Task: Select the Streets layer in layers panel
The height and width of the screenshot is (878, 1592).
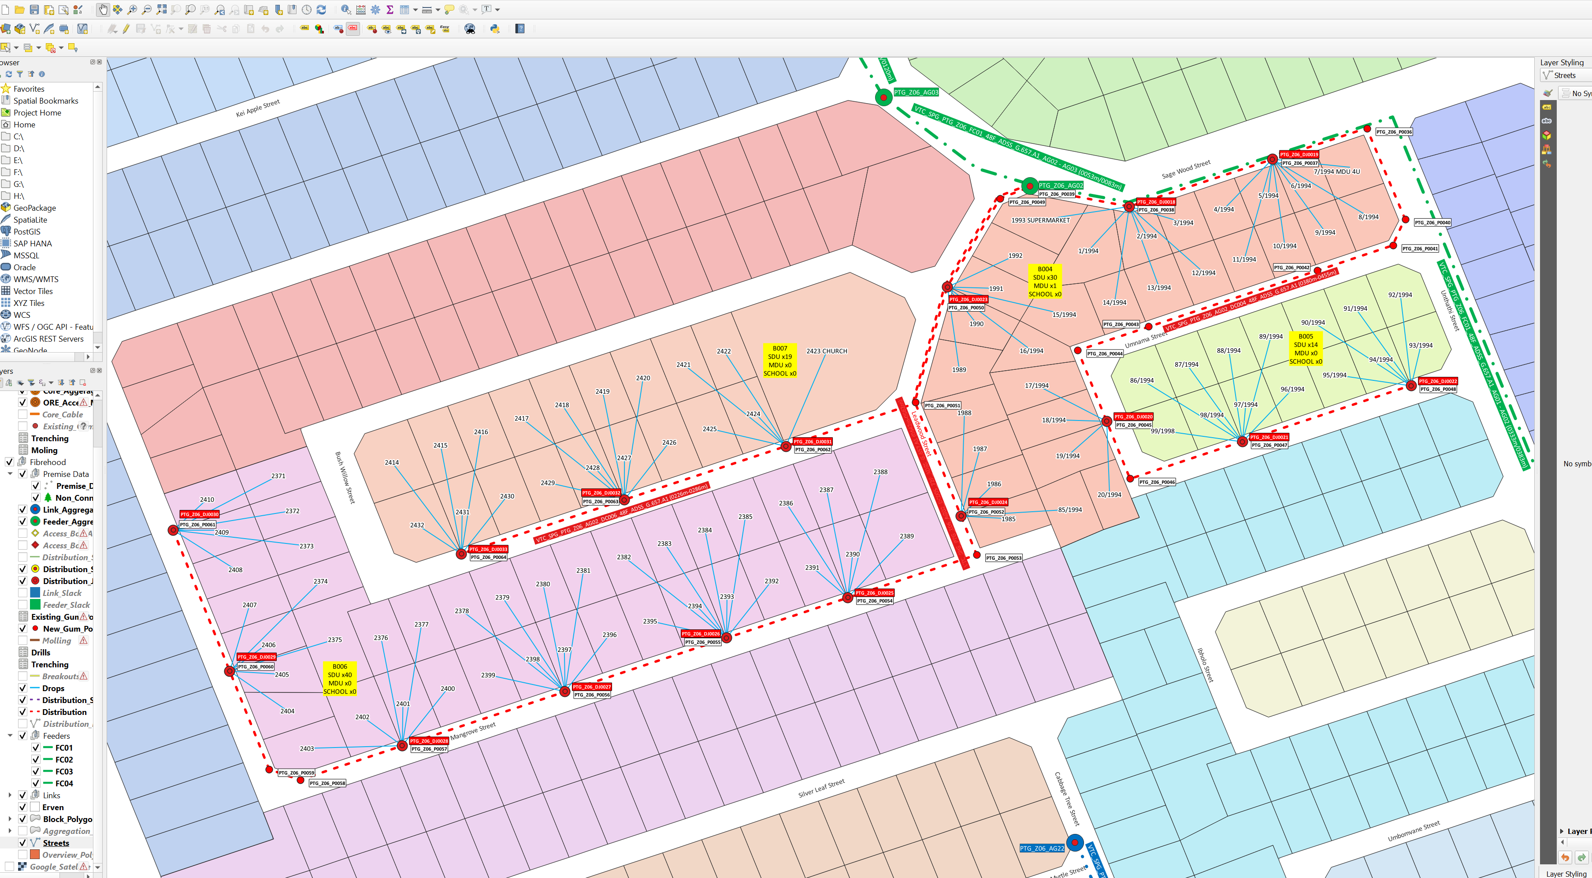Action: tap(56, 843)
